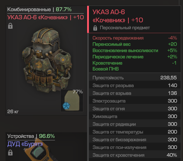Viewport: 183px width, 161px height.
Task: Select the Пулестойкость stat row
Action: (x=135, y=78)
